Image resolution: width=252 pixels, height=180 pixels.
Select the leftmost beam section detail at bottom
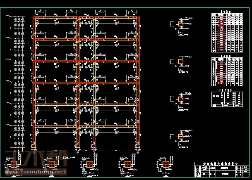[15, 164]
